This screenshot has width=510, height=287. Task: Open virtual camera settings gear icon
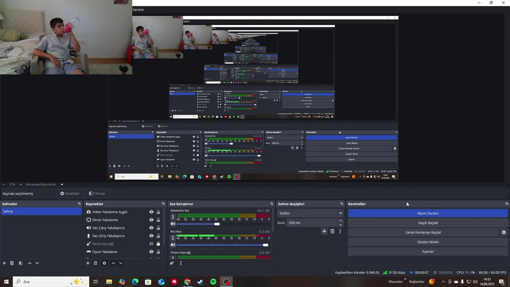pyautogui.click(x=504, y=232)
